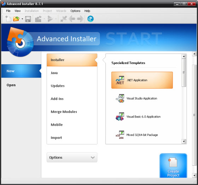Open the File menu

tap(8, 11)
